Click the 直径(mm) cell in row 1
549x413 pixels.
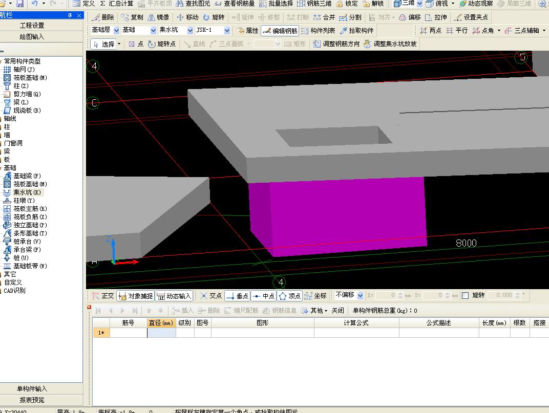point(161,333)
